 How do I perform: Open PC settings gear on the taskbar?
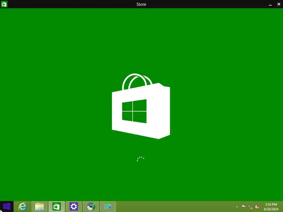pyautogui.click(x=74, y=206)
